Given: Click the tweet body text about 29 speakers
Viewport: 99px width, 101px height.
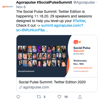Looking at the screenshot, I should 54,16.
